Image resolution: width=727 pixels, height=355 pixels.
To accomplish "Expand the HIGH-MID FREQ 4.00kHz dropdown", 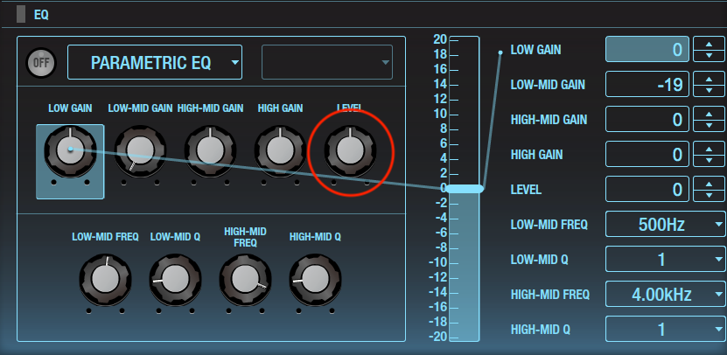I will pyautogui.click(x=665, y=295).
